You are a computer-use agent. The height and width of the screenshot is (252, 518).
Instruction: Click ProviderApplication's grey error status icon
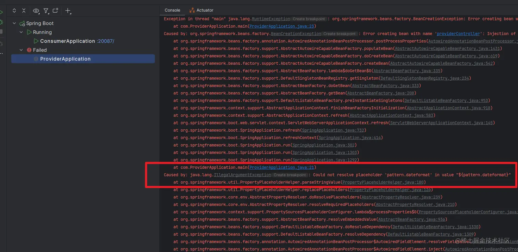36,59
